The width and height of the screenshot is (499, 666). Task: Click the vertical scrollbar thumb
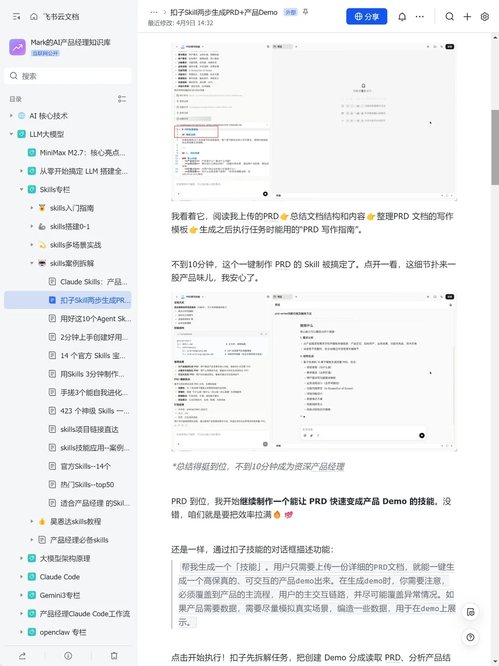[x=495, y=148]
